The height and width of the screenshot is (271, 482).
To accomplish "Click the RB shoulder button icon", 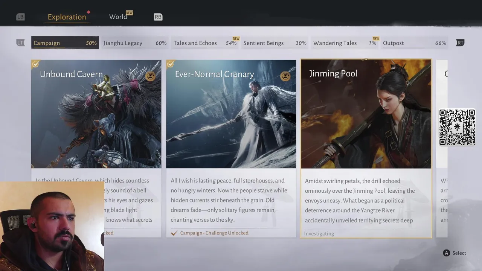I will (158, 17).
